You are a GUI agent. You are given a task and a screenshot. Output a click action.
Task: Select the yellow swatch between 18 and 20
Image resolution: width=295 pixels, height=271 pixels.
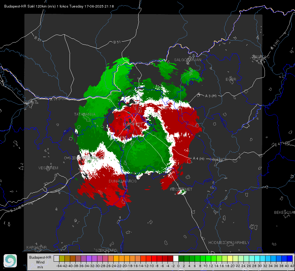pos(230,258)
